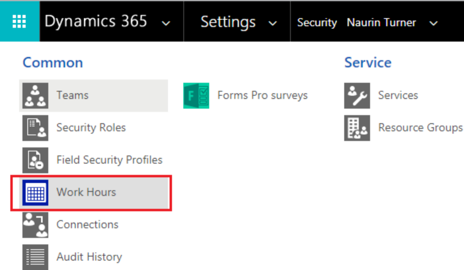This screenshot has height=270, width=464.
Task: Click the blue Work Hours calendar icon
Action: pyautogui.click(x=35, y=193)
